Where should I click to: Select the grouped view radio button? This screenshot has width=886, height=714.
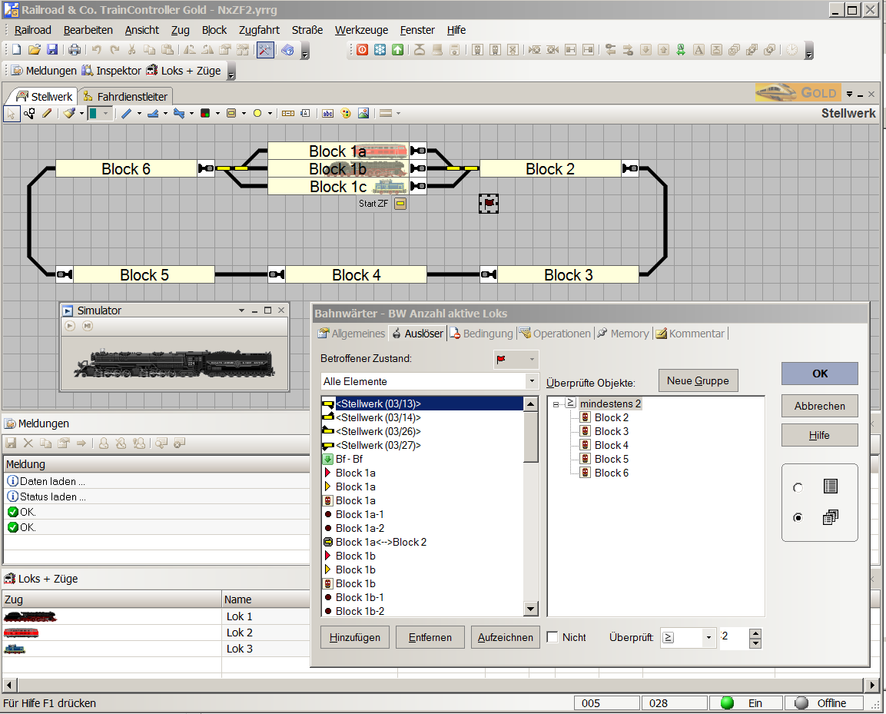[798, 518]
